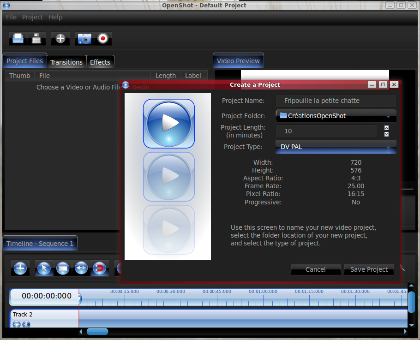
Task: Select the razor cut tool
Action: [x=62, y=268]
